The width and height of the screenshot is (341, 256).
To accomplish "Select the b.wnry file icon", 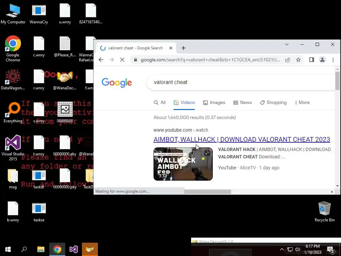I will pos(13,212).
